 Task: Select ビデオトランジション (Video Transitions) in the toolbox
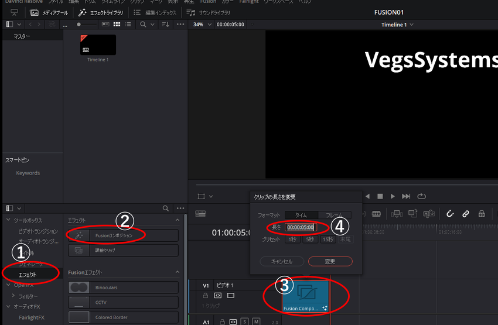(x=38, y=231)
